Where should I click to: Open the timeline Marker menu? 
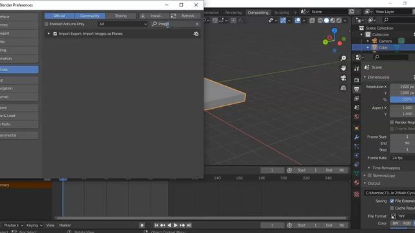65,225
